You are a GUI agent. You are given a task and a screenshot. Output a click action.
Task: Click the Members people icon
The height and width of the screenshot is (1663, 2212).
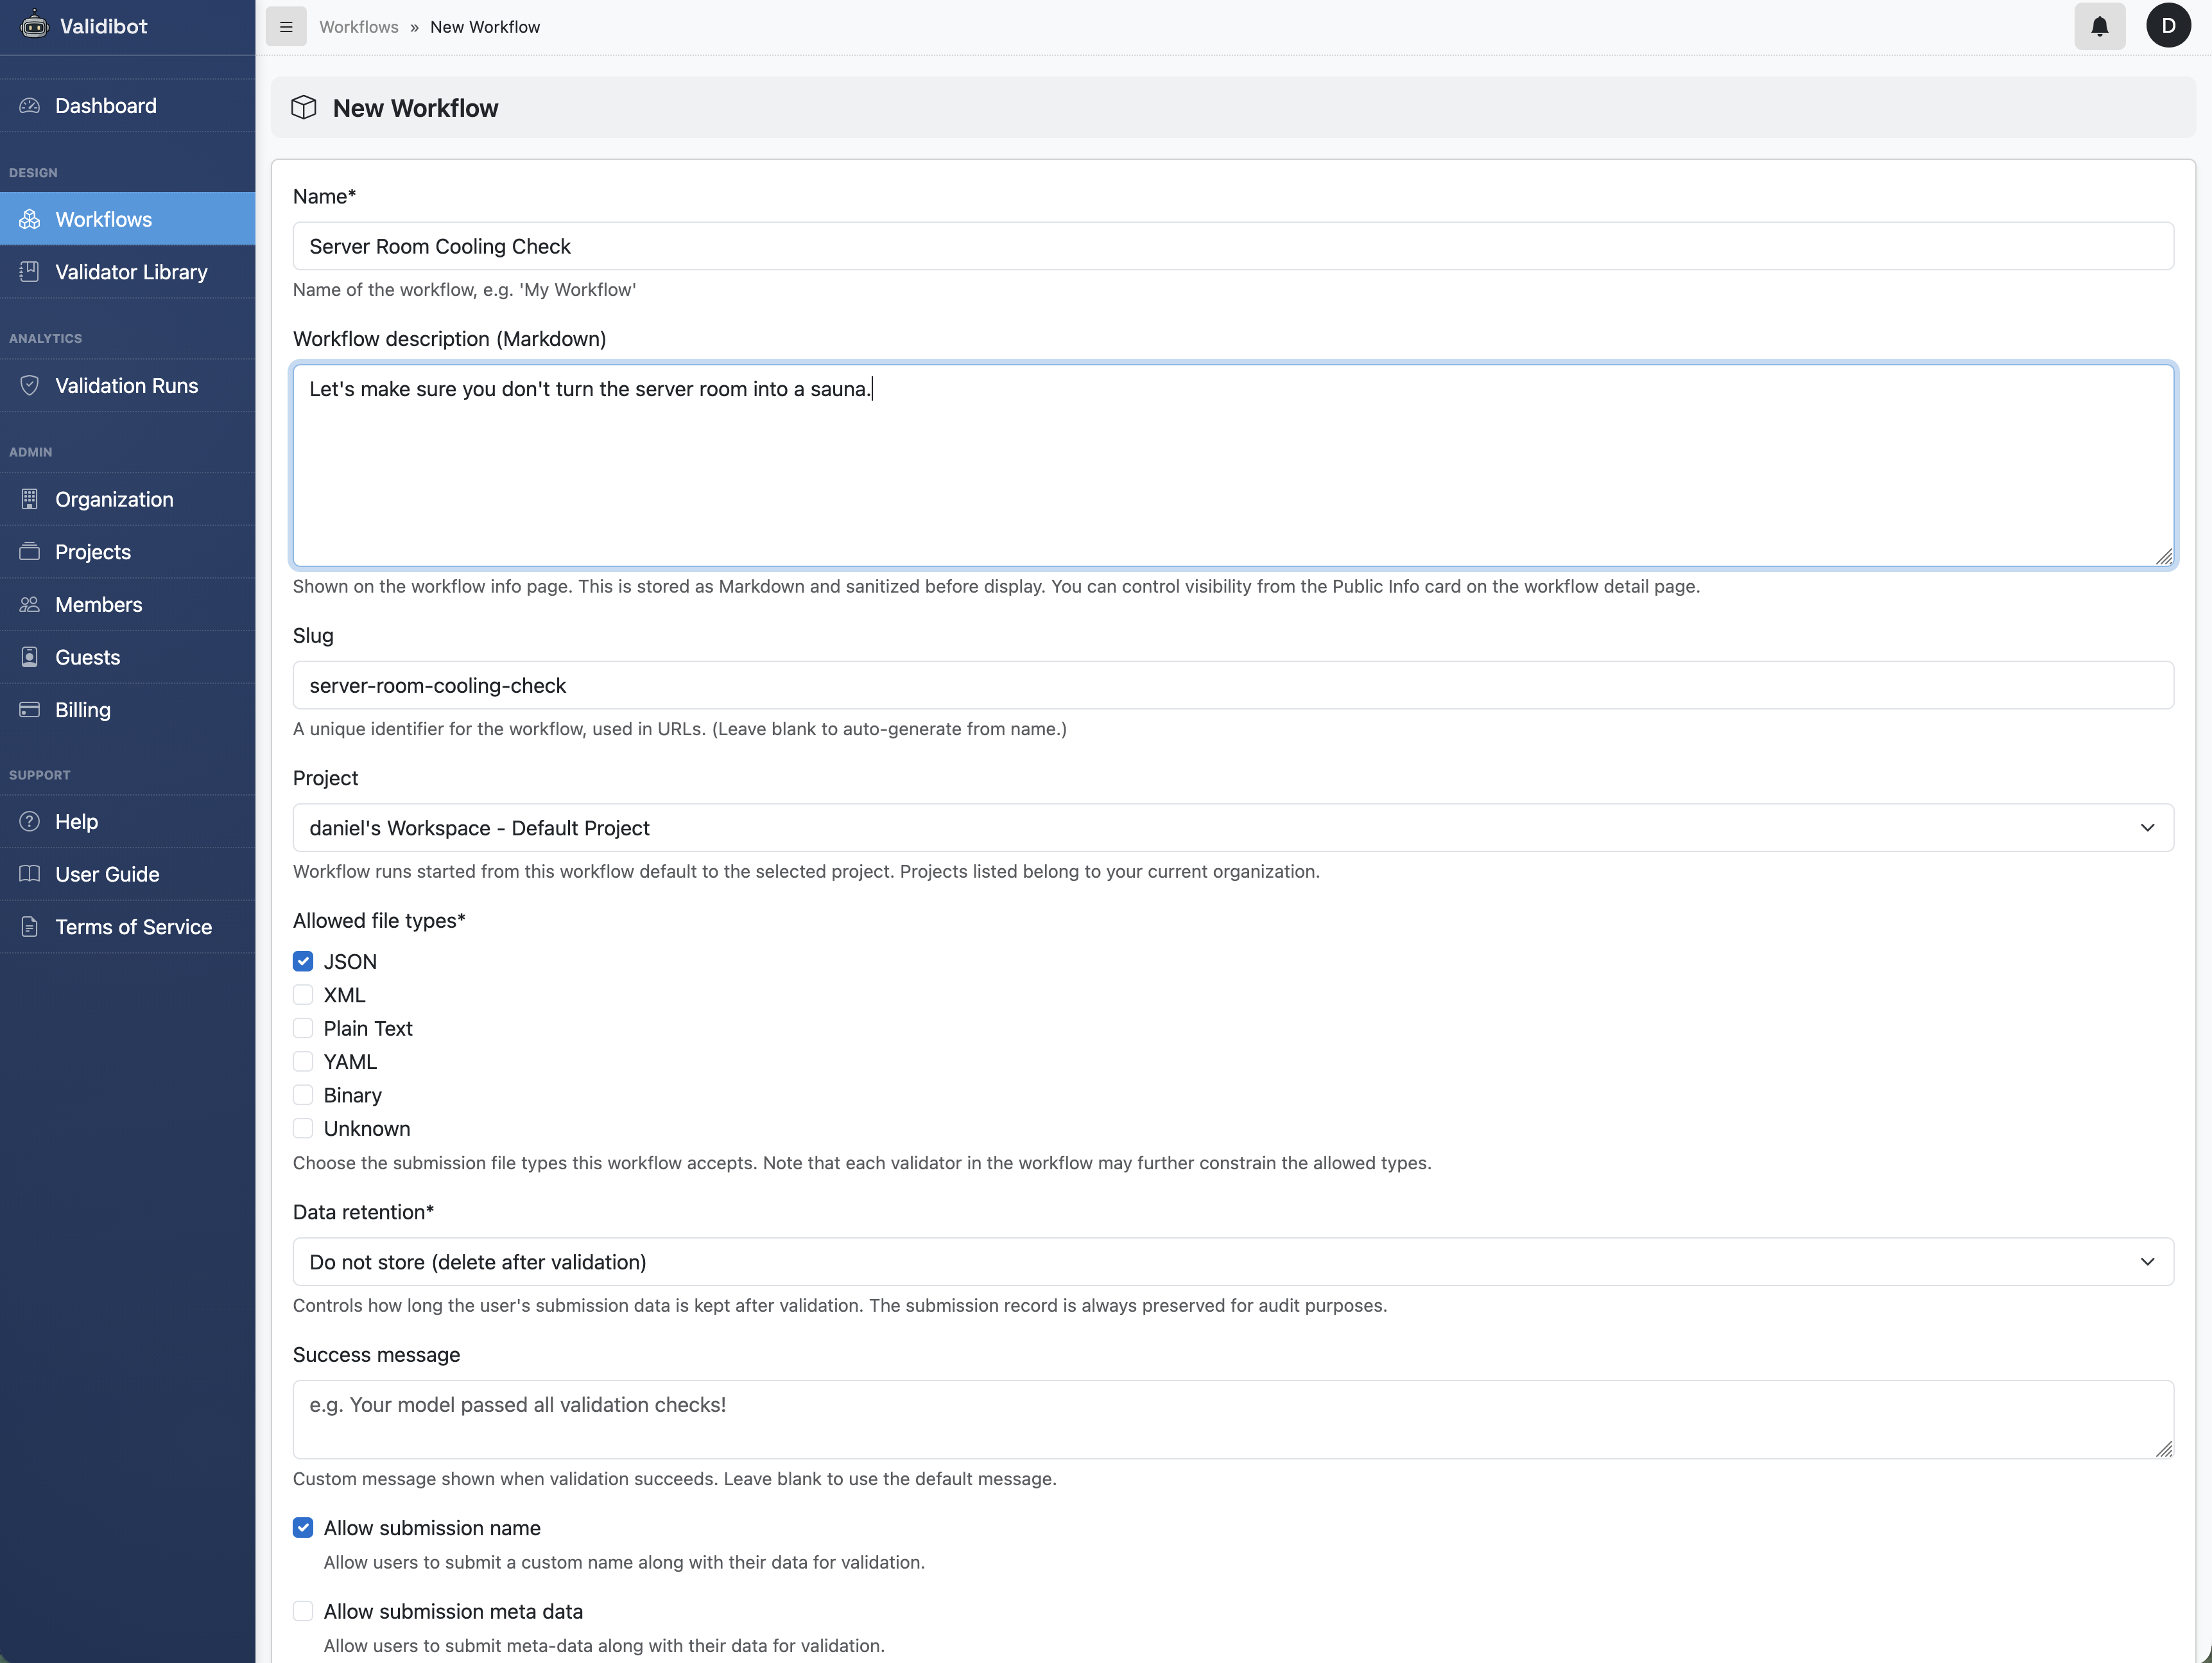click(x=30, y=604)
